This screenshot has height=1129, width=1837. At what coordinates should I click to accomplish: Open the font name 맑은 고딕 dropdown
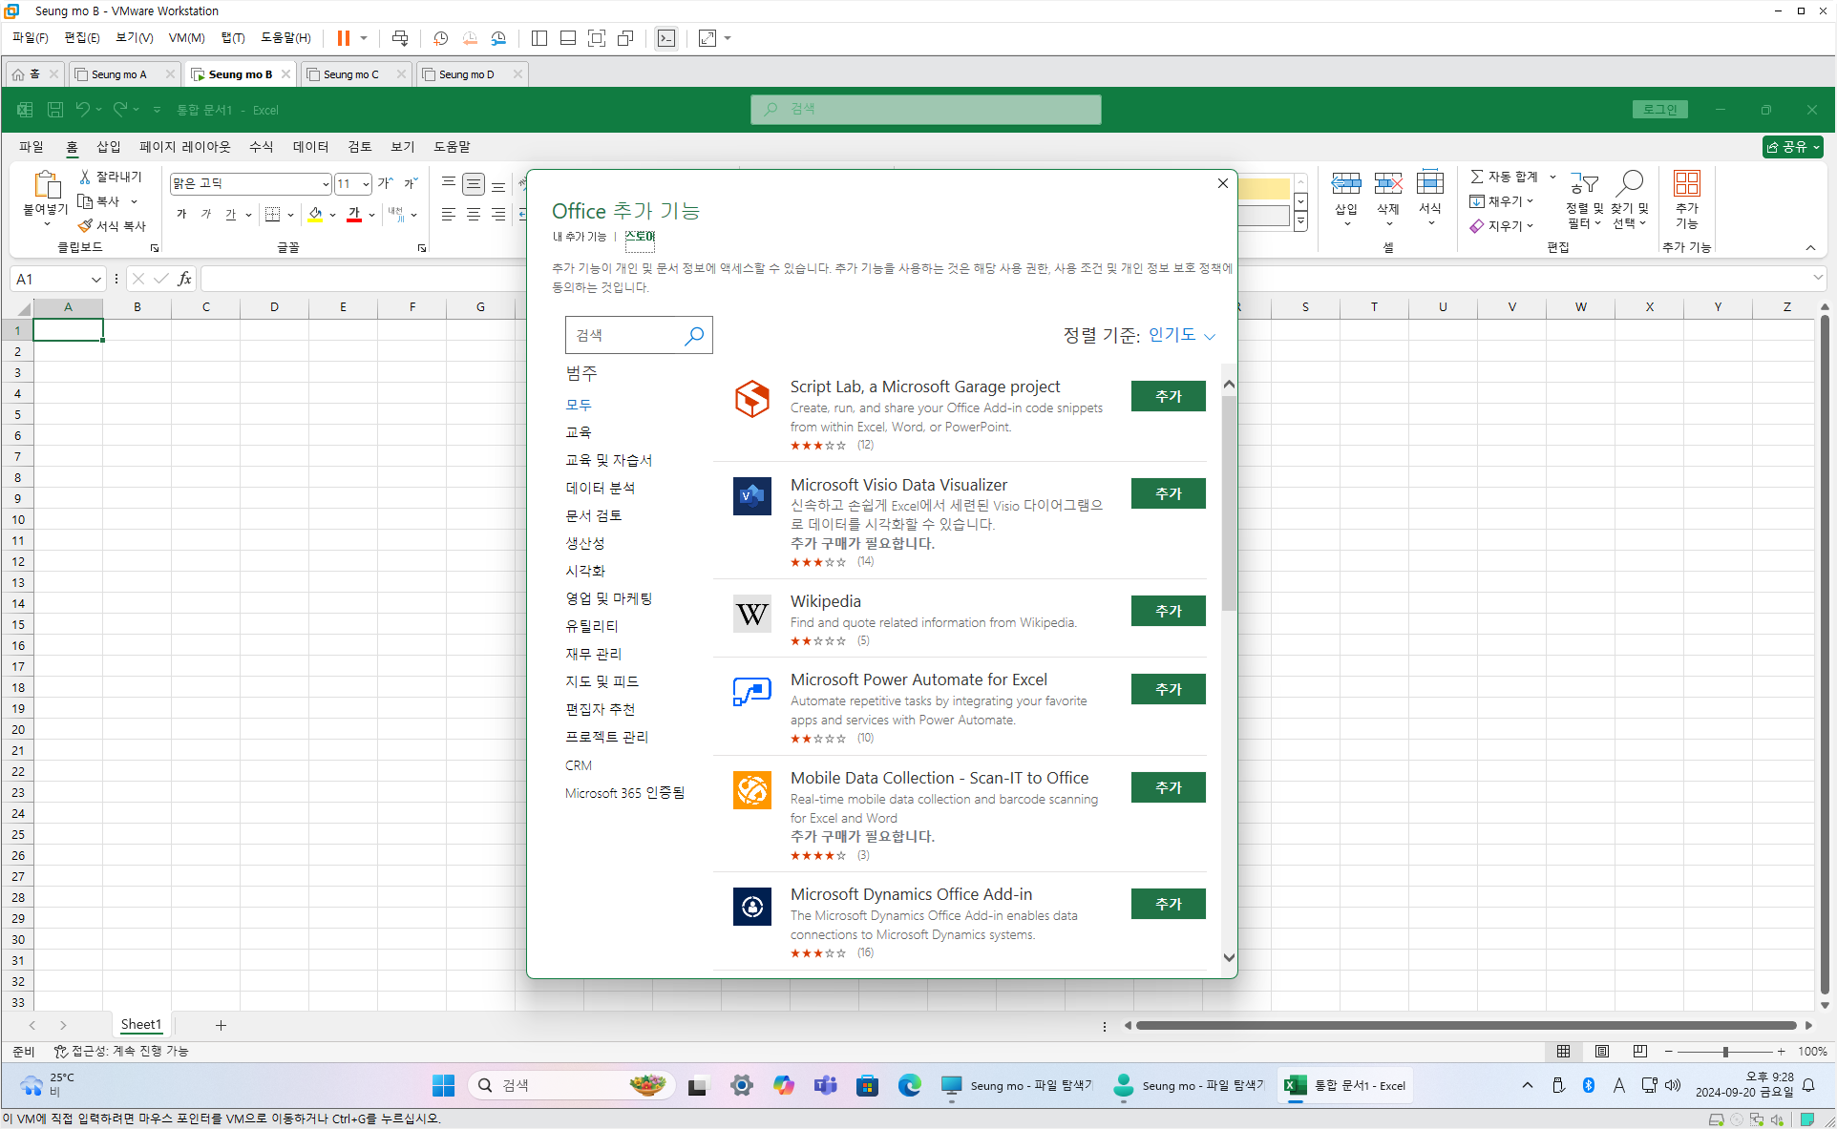tap(325, 184)
